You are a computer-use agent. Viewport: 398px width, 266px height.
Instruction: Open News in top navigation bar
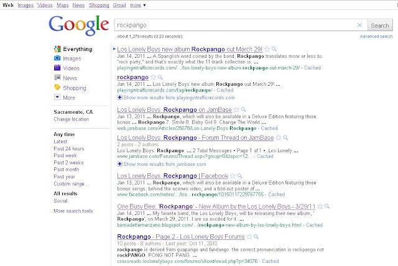78,5
